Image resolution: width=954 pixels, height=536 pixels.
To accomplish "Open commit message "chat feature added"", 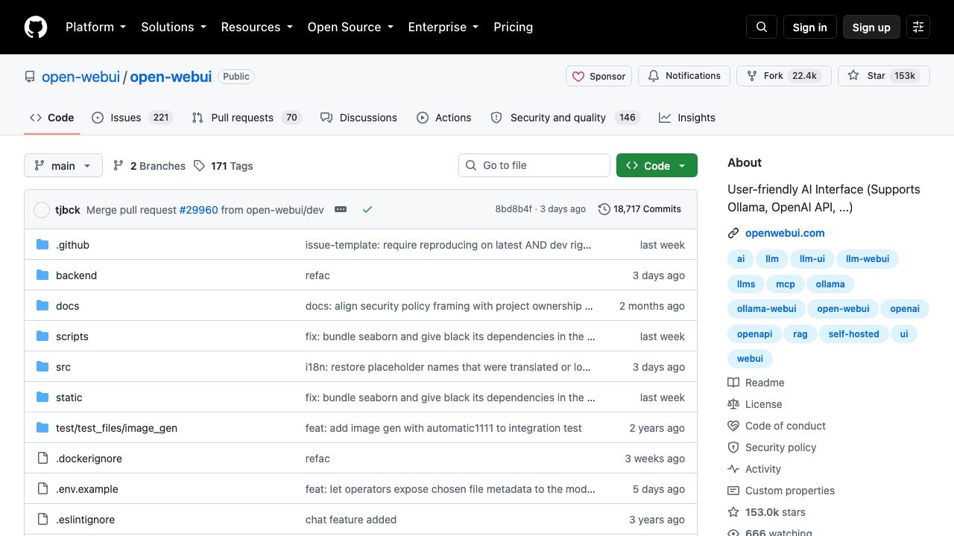I will click(x=351, y=520).
